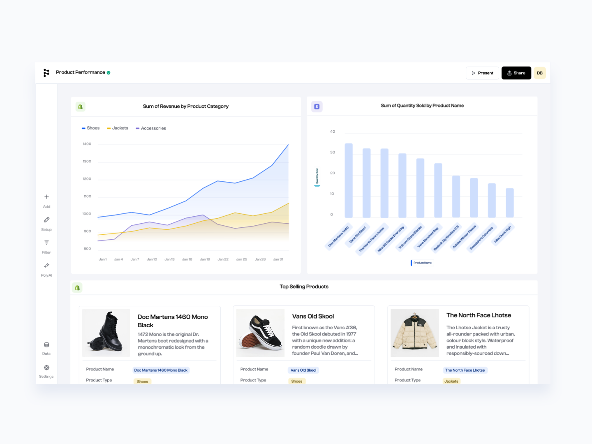
Task: Toggle the Shoes series in the legend
Action: [x=90, y=128]
